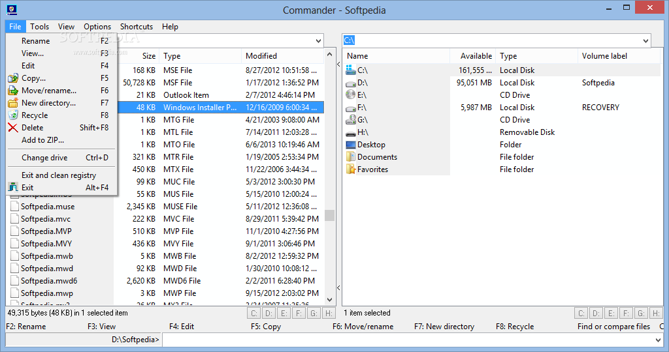Click the Commander app icon in title bar

[x=12, y=9]
